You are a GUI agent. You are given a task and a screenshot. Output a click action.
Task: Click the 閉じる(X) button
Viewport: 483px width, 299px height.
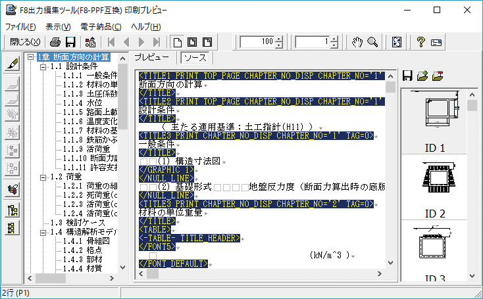coord(25,42)
